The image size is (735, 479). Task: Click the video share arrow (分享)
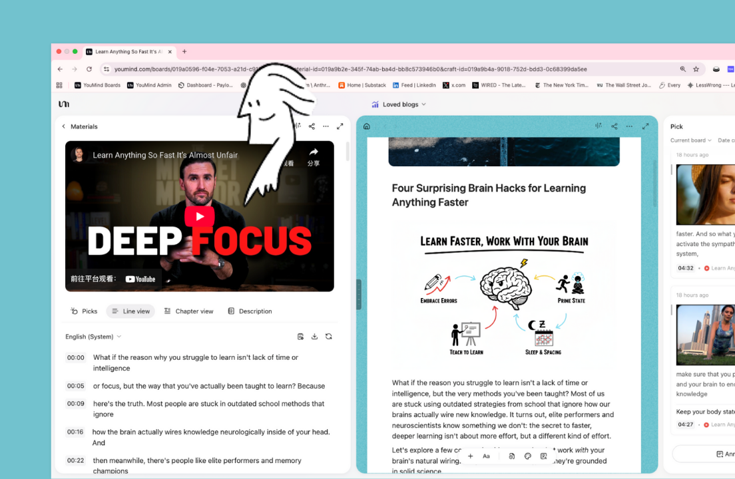click(314, 157)
